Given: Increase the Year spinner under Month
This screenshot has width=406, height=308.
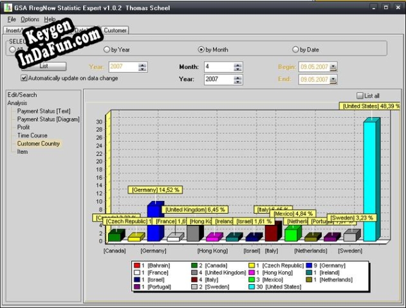Looking at the screenshot, I should [x=237, y=77].
